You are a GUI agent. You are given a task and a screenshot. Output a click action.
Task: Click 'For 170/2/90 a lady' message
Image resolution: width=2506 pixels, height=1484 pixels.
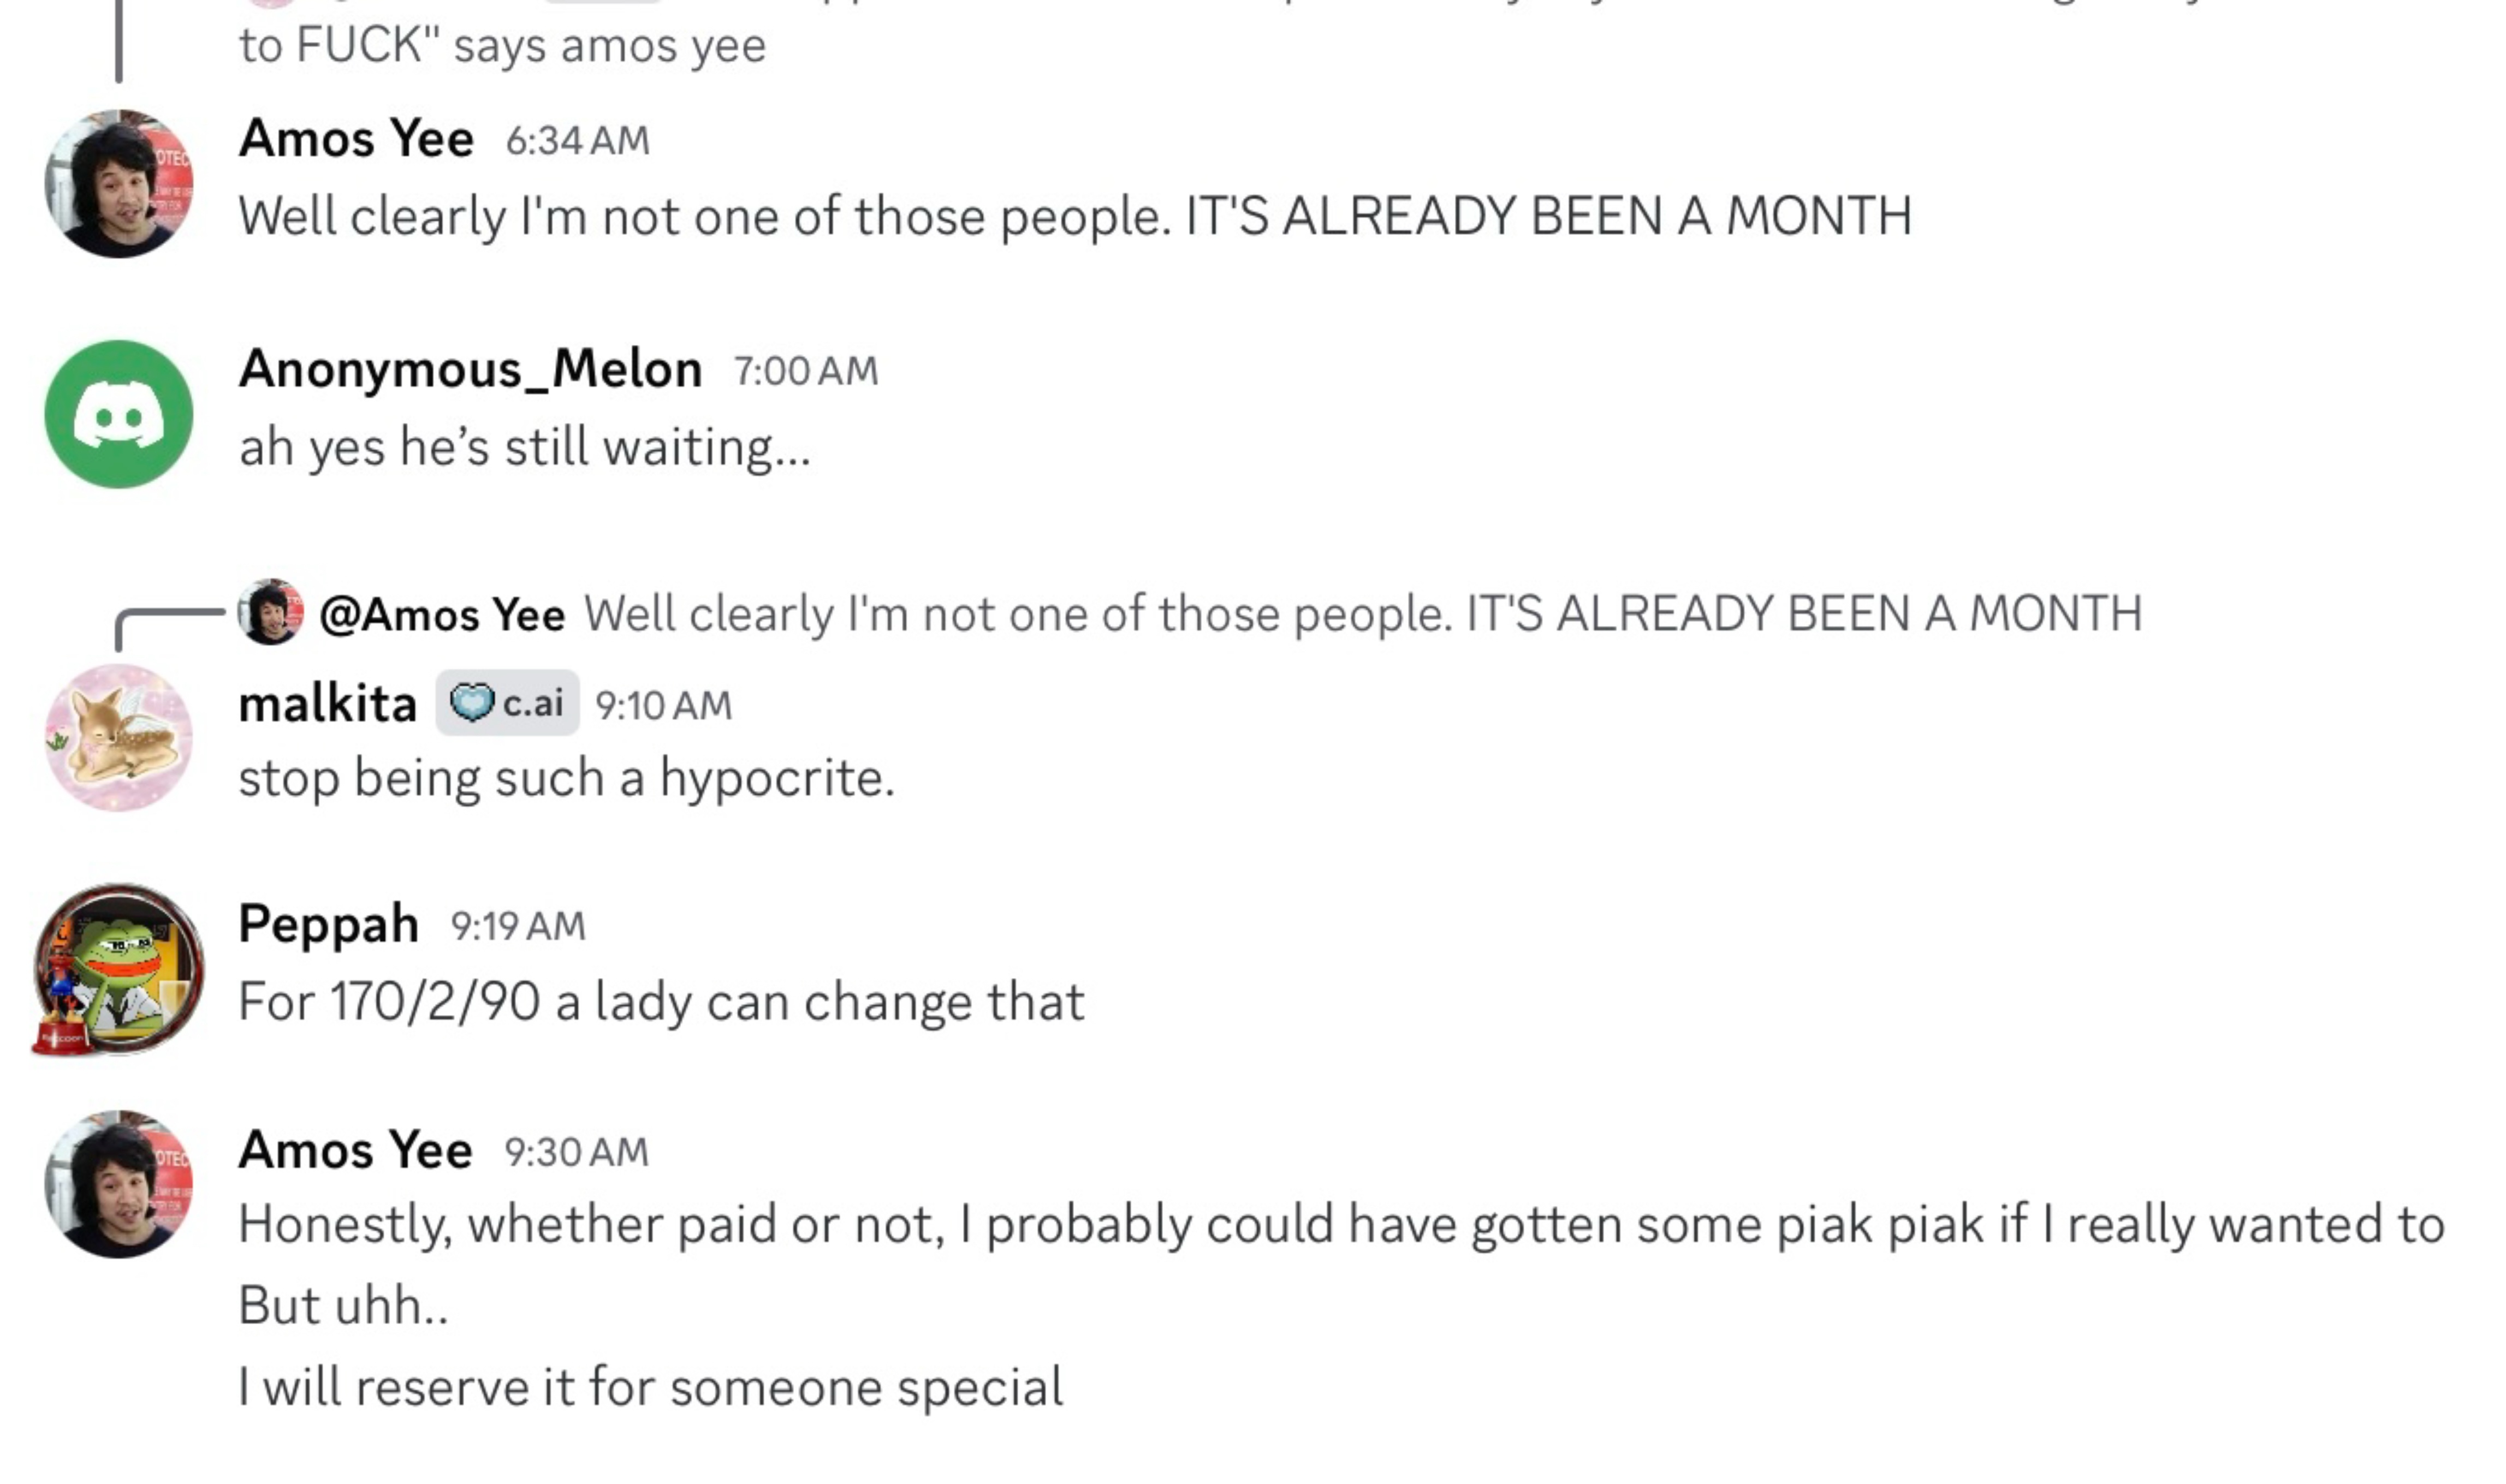coord(660,1002)
